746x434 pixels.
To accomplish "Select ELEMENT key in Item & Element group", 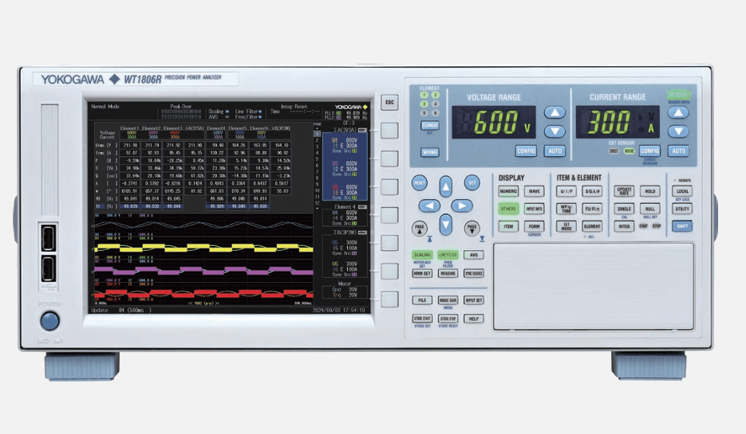I will pyautogui.click(x=592, y=226).
